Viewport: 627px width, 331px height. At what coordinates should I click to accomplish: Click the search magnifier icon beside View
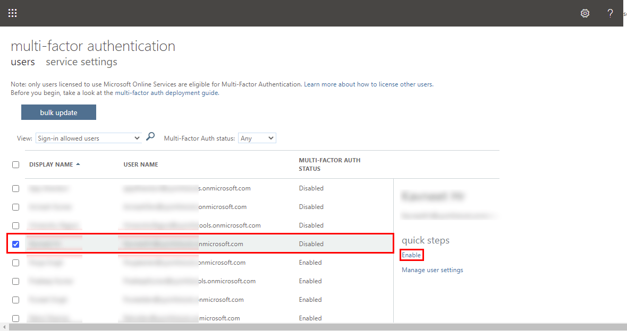[150, 137]
